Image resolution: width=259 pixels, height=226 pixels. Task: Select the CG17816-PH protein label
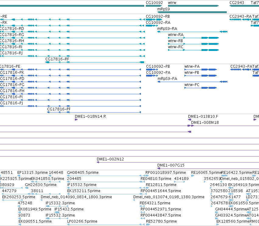pyautogui.click(x=12, y=91)
